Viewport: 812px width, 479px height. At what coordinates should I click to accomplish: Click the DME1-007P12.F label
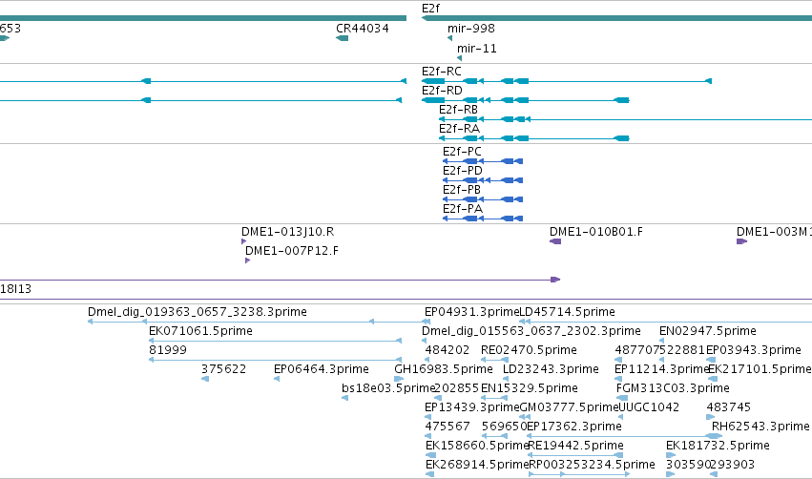pos(292,251)
